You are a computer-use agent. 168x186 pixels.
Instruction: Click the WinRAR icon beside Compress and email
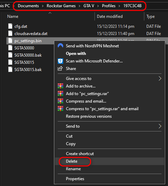click(x=60, y=101)
